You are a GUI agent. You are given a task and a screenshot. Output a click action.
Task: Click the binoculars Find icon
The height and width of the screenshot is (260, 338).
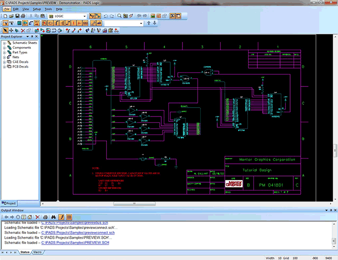click(53, 217)
